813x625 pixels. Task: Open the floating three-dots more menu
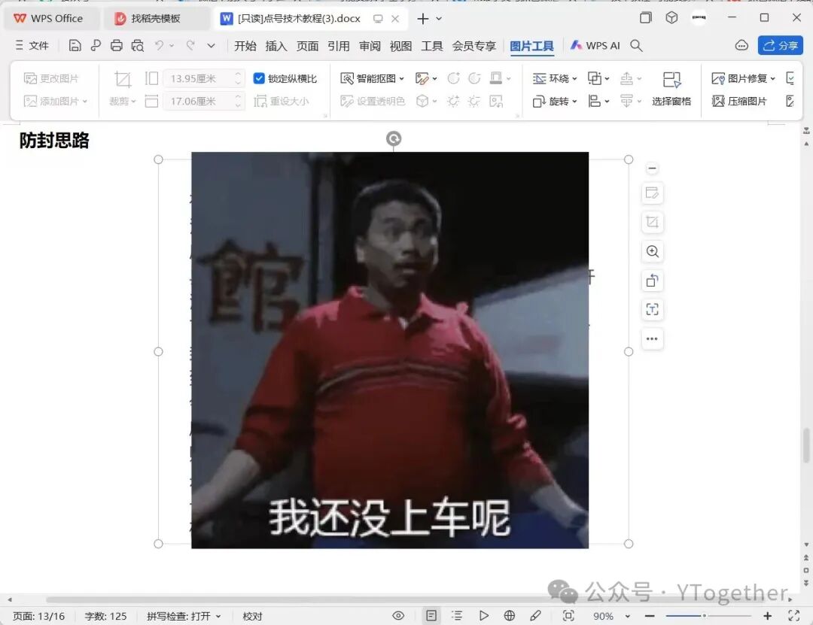(652, 338)
